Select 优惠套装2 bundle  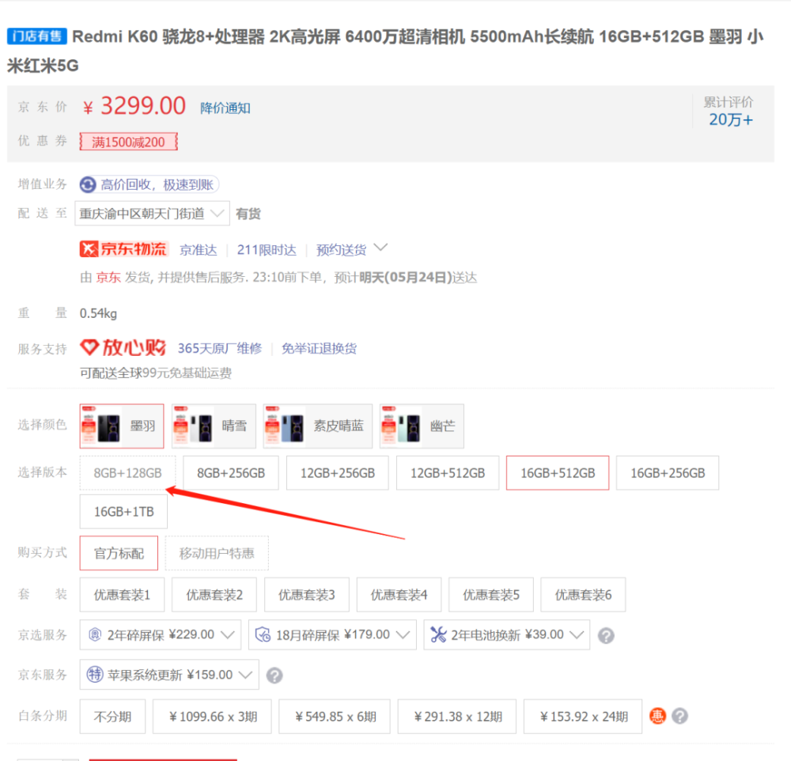pyautogui.click(x=214, y=594)
